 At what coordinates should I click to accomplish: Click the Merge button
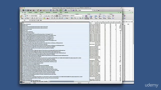(66, 18)
